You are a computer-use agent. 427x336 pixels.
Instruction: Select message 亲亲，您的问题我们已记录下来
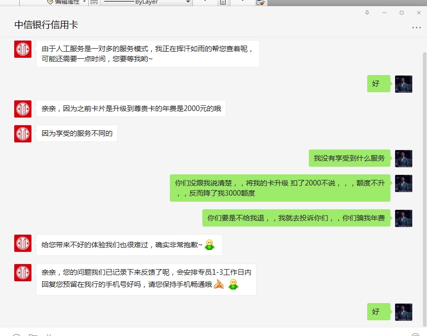point(146,279)
